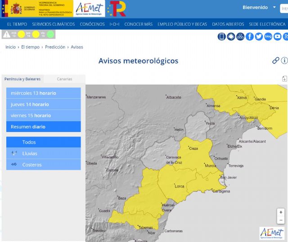Open the Twitter profile icon
The width and height of the screenshot is (288, 242).
click(x=259, y=37)
